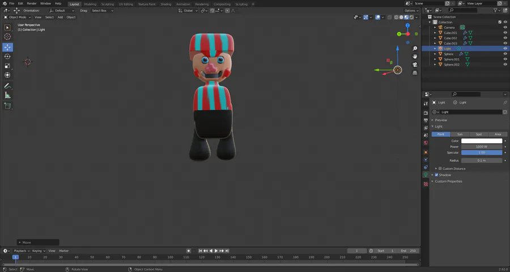Click the light Power field

pyautogui.click(x=482, y=147)
